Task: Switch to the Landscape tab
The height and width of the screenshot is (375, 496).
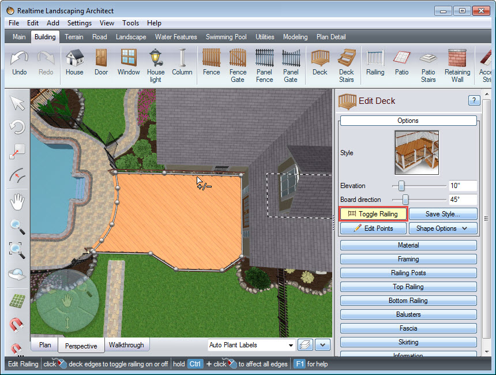Action: [131, 37]
